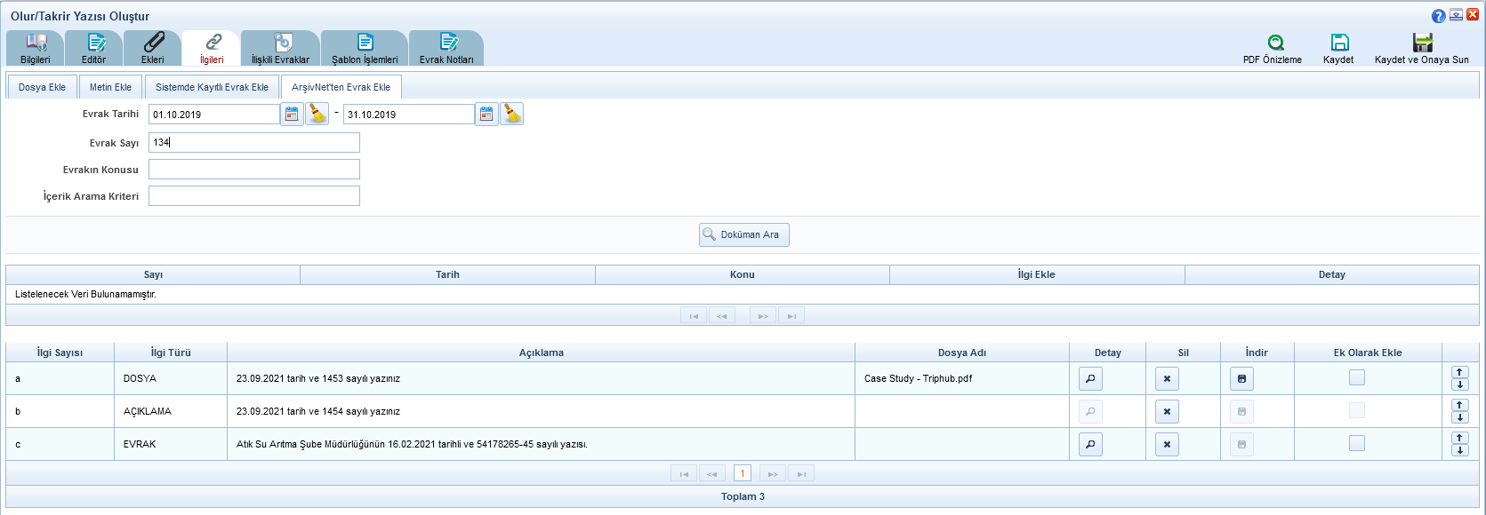Download Case Study - Triphub.pdf file
This screenshot has width=1486, height=515.
1241,379
